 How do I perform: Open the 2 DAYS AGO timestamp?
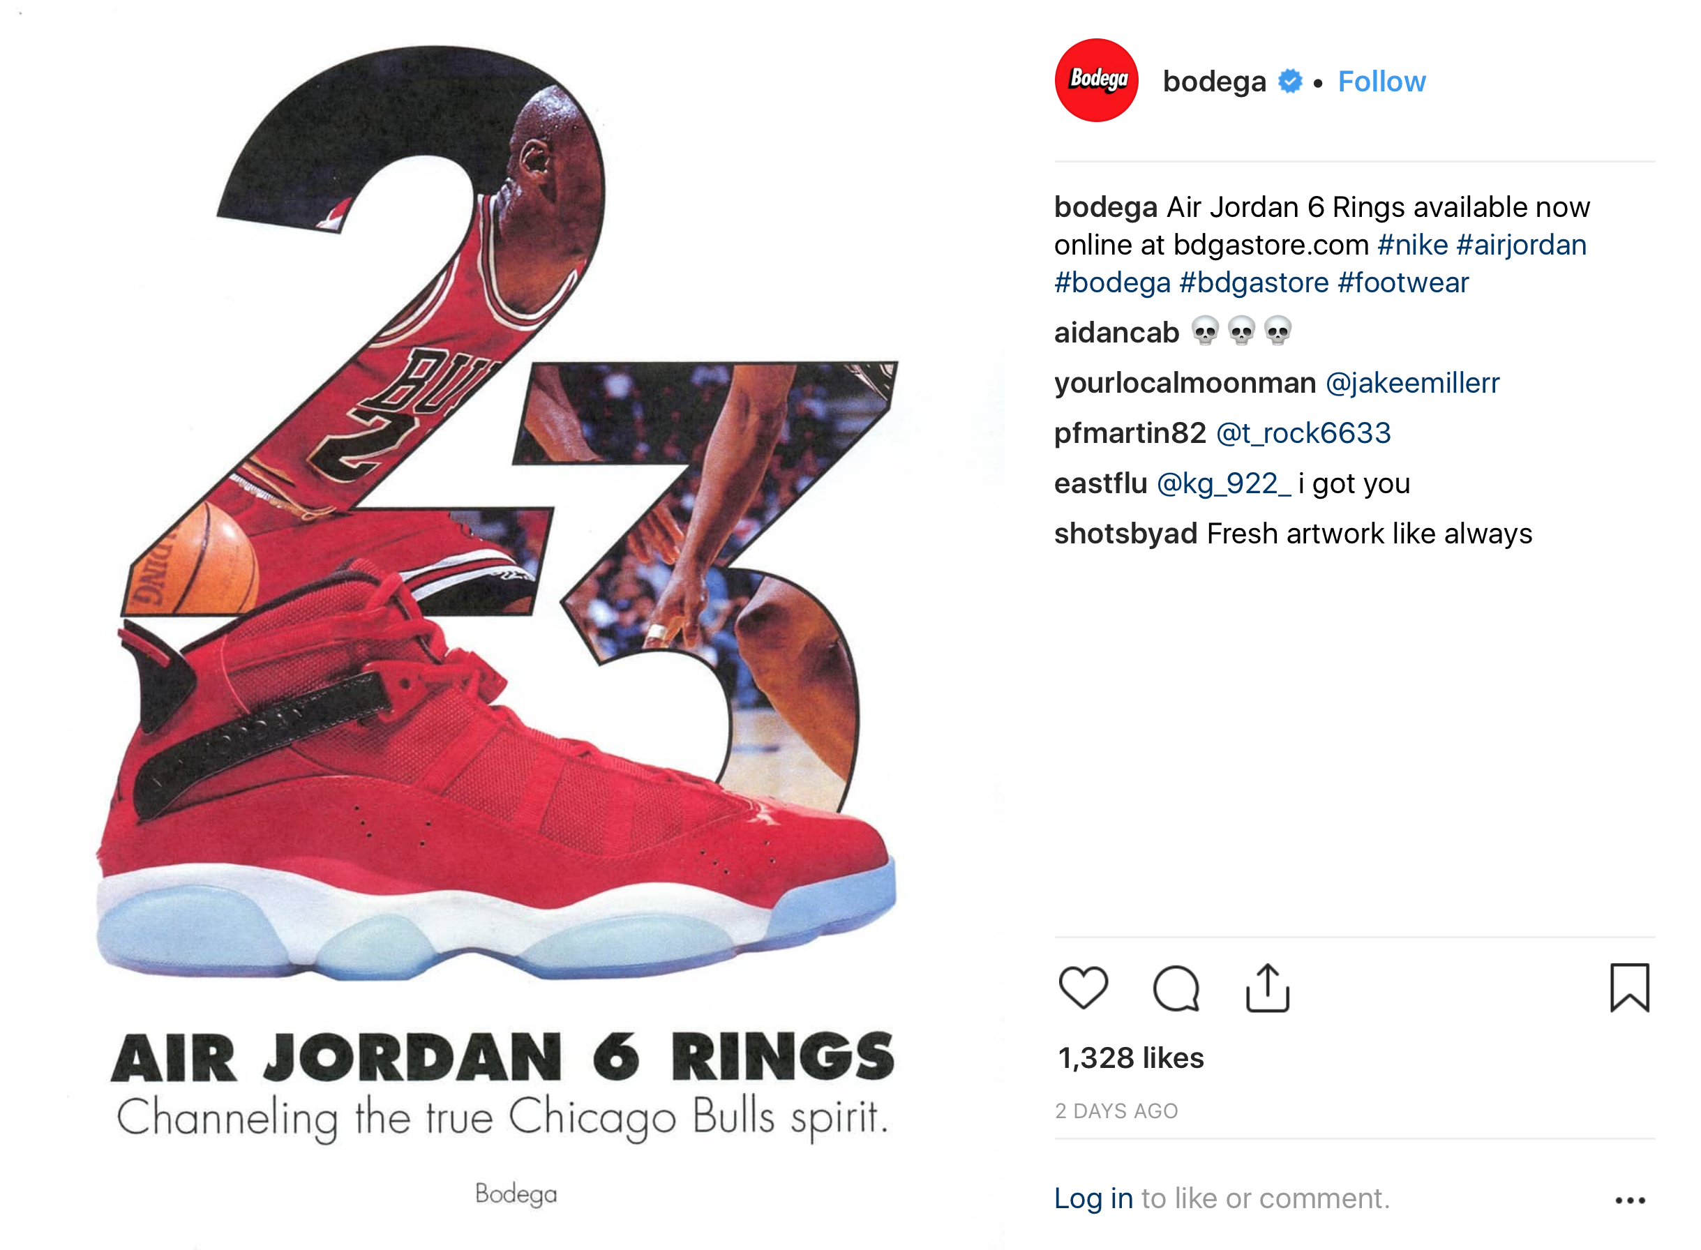(x=1116, y=1110)
